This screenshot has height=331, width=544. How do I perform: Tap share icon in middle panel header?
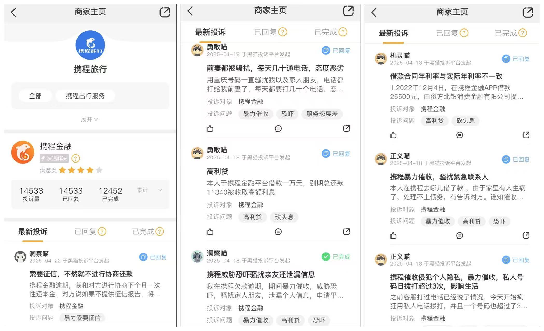(348, 11)
